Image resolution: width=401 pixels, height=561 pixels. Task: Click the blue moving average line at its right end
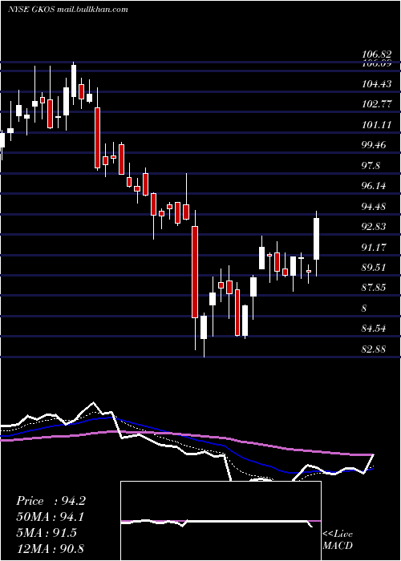pos(371,469)
